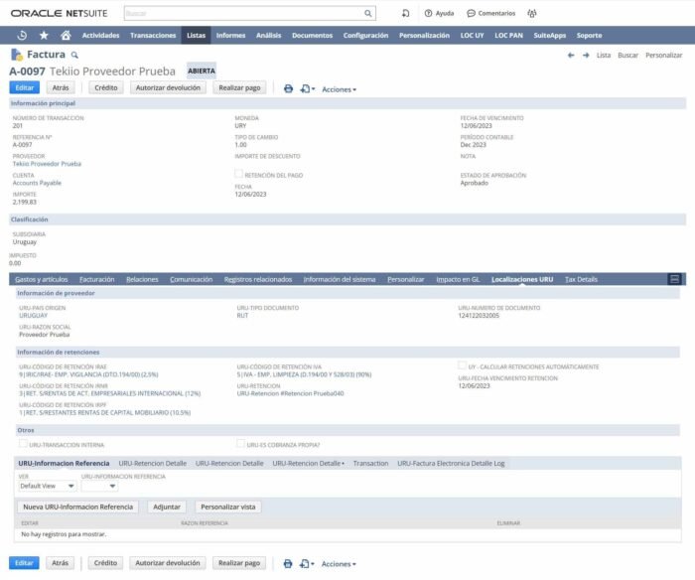The height and width of the screenshot is (580, 695).
Task: Click top Autorizar devolución button
Action: coord(168,87)
